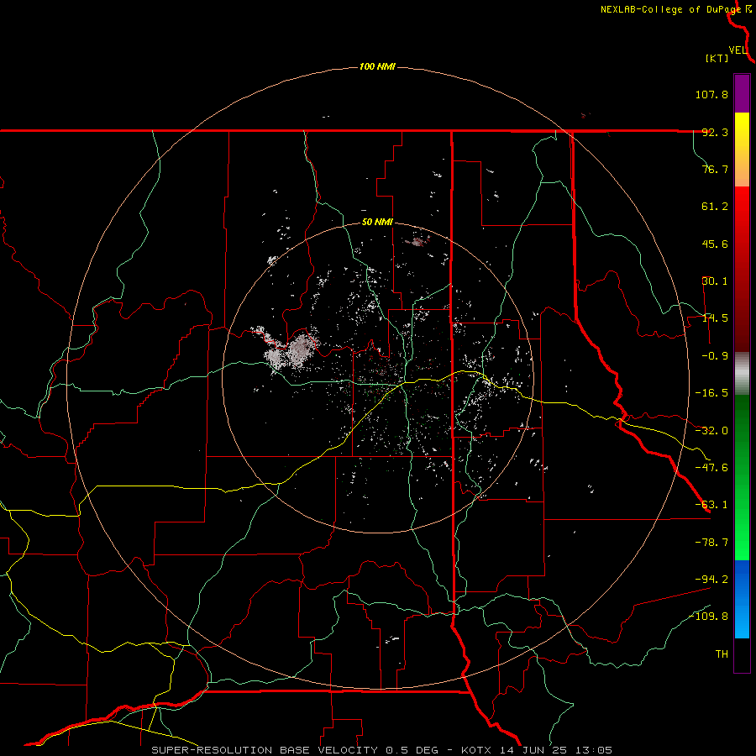The width and height of the screenshot is (756, 756).
Task: Click the small reddish echo near the 50 NMI label
Action: 417,241
